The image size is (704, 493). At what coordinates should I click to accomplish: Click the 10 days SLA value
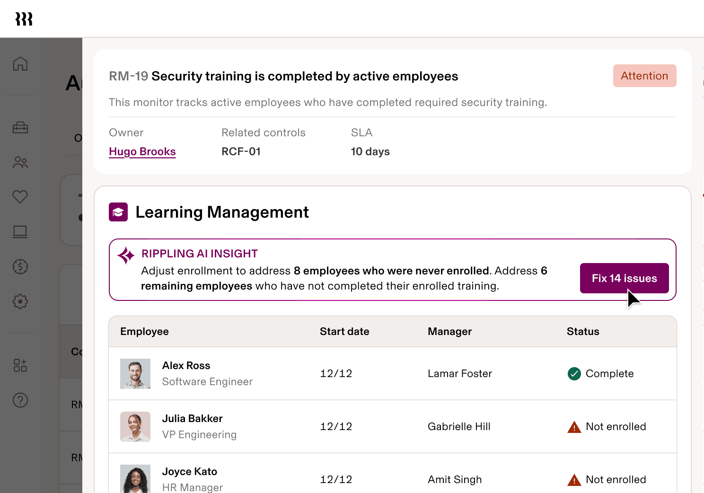click(x=370, y=151)
